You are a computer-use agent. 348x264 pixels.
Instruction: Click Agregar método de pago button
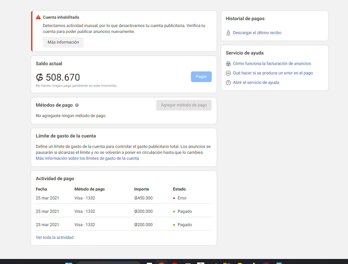point(184,105)
